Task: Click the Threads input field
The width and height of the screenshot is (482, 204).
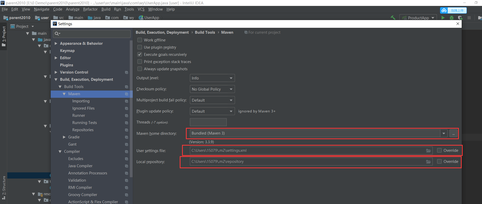Action: [208, 122]
